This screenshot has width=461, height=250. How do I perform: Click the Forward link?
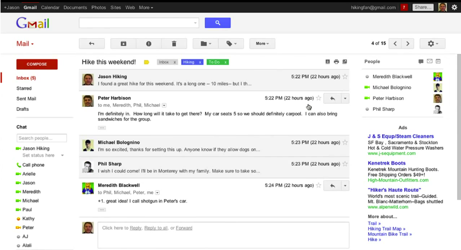point(184,228)
